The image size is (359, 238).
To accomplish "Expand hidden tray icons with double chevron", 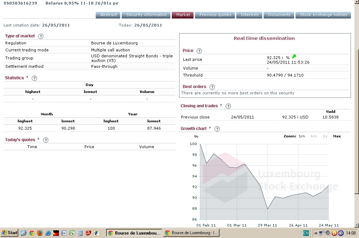I will tap(316, 233).
